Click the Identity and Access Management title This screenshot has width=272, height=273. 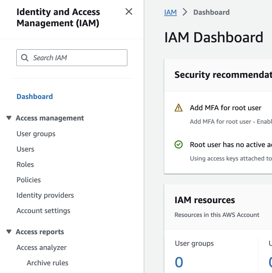point(58,18)
